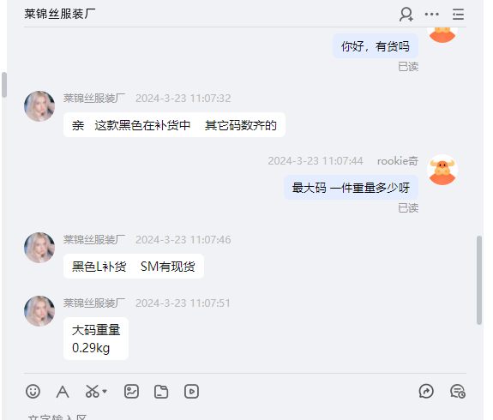
Task: Click the message 黑色L补货 SM有现货
Action: tap(134, 267)
